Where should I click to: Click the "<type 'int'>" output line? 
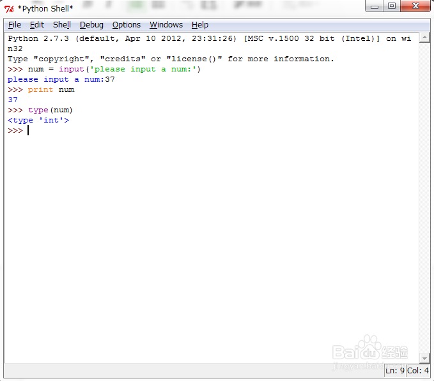coord(38,121)
